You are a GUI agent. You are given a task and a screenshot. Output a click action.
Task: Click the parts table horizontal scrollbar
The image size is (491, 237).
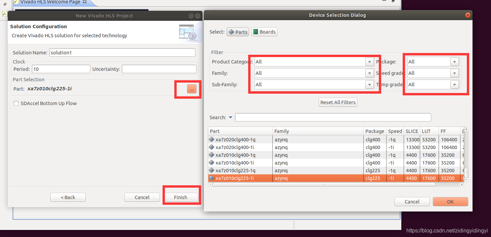click(x=324, y=184)
